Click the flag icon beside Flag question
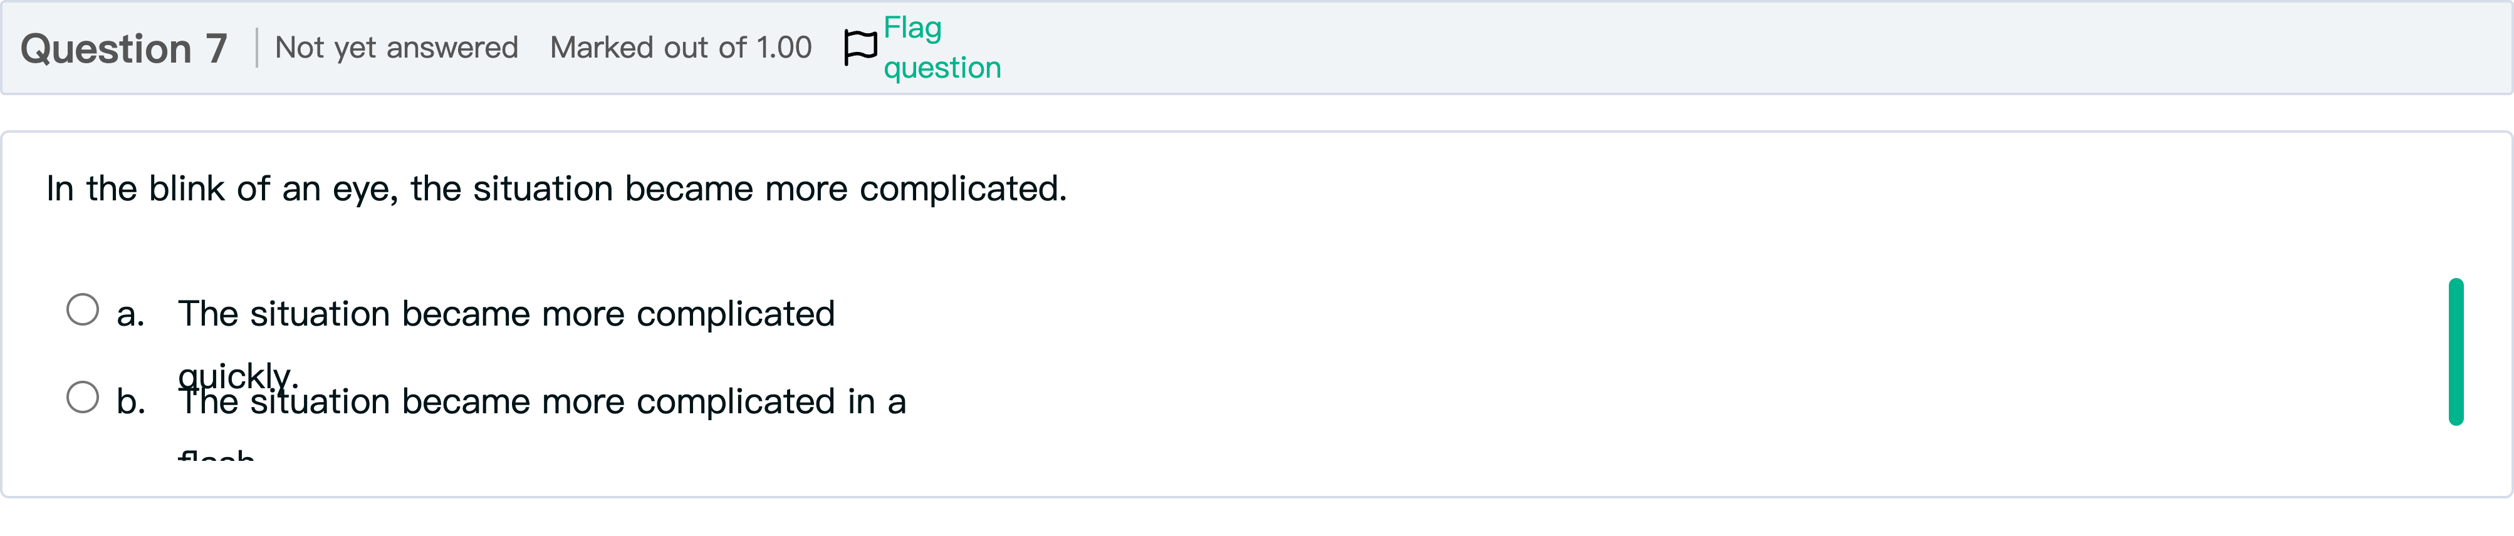The height and width of the screenshot is (536, 2514). click(860, 48)
